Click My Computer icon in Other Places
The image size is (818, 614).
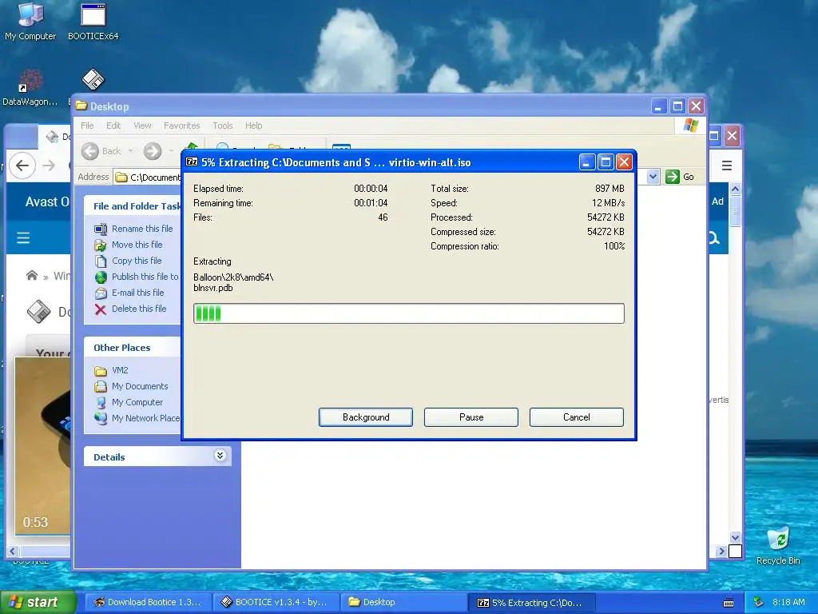(100, 403)
